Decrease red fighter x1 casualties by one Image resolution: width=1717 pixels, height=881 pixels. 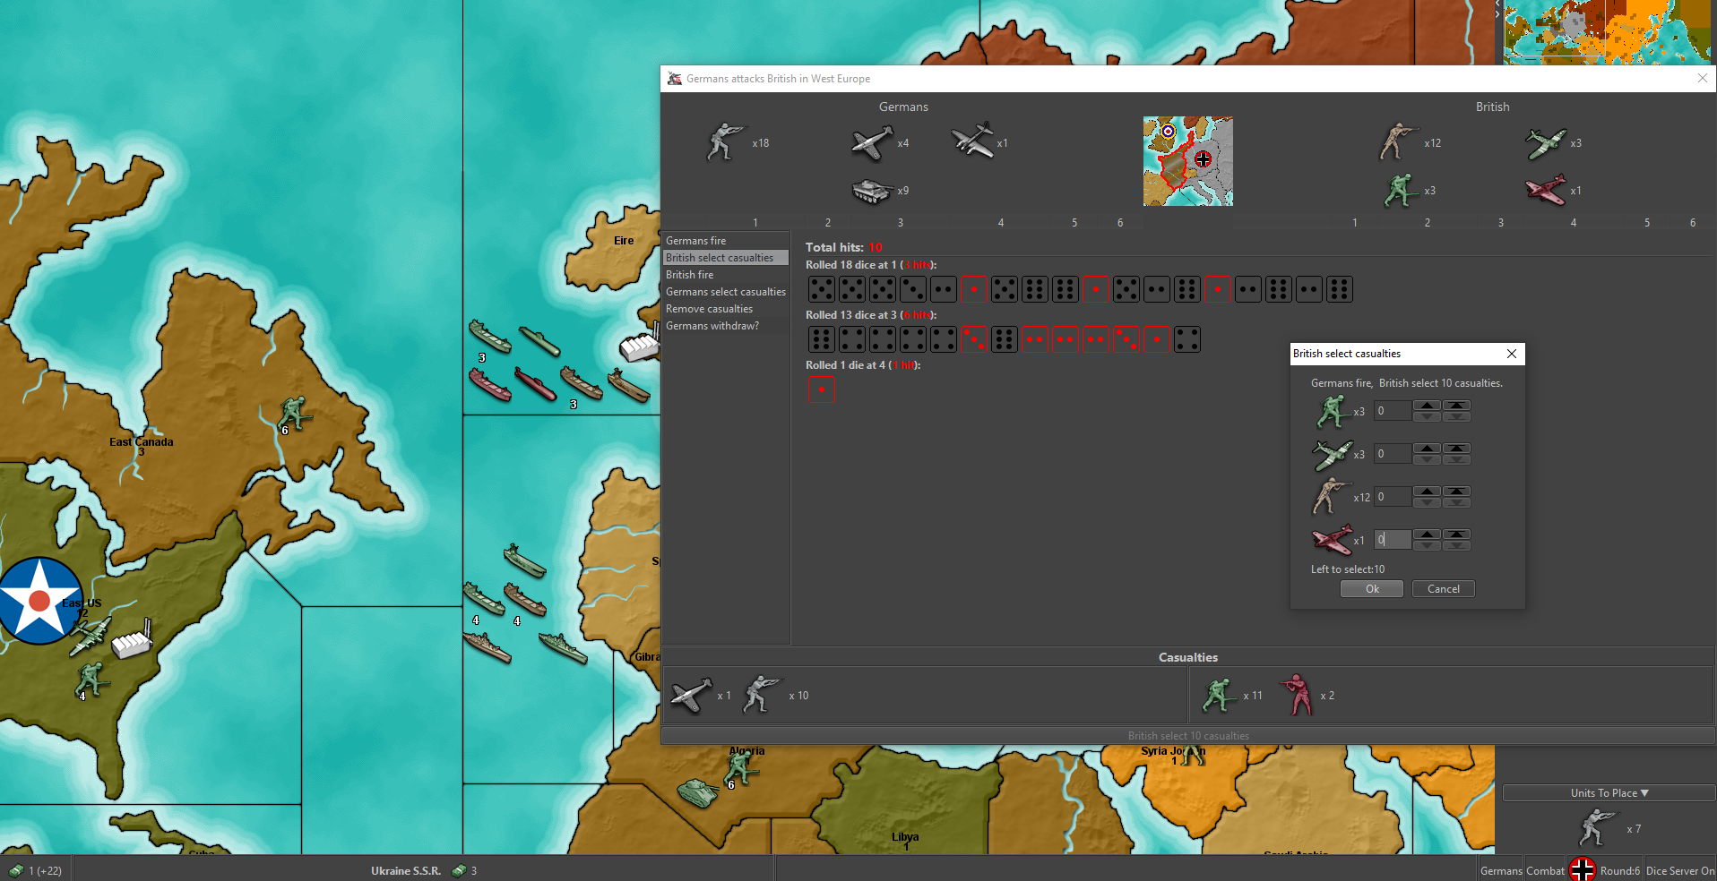tap(1427, 545)
